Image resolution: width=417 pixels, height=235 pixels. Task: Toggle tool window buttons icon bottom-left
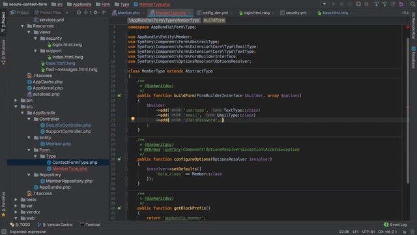pyautogui.click(x=4, y=232)
